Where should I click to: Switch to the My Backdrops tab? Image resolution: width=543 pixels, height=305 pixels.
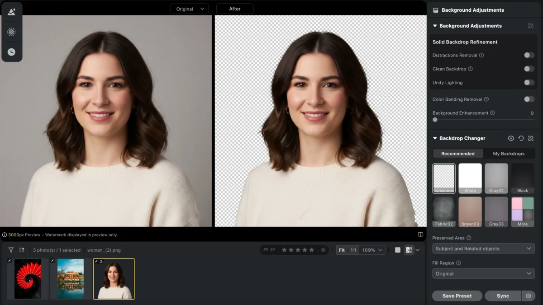click(509, 154)
